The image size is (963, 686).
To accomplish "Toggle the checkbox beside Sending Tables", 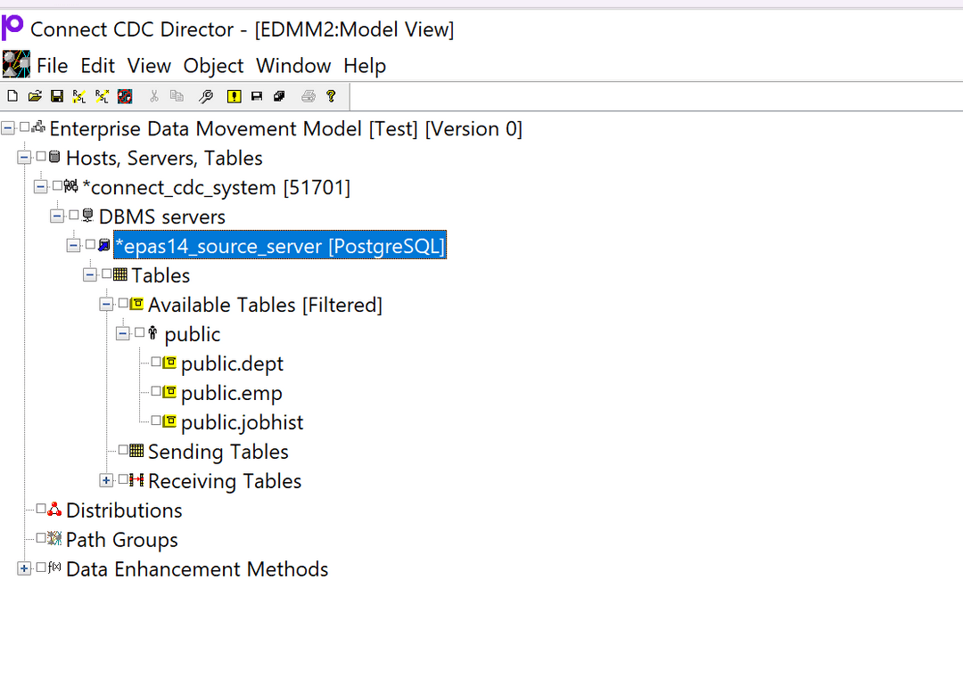I will 123,450.
